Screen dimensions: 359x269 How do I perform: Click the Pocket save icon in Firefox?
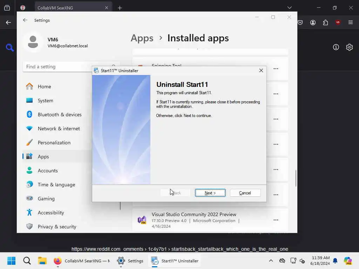point(300,22)
